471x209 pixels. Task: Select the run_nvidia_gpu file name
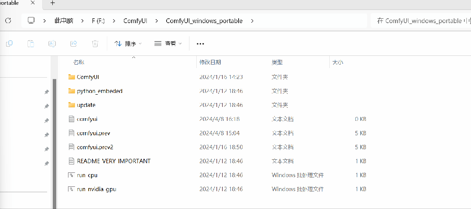(96, 189)
